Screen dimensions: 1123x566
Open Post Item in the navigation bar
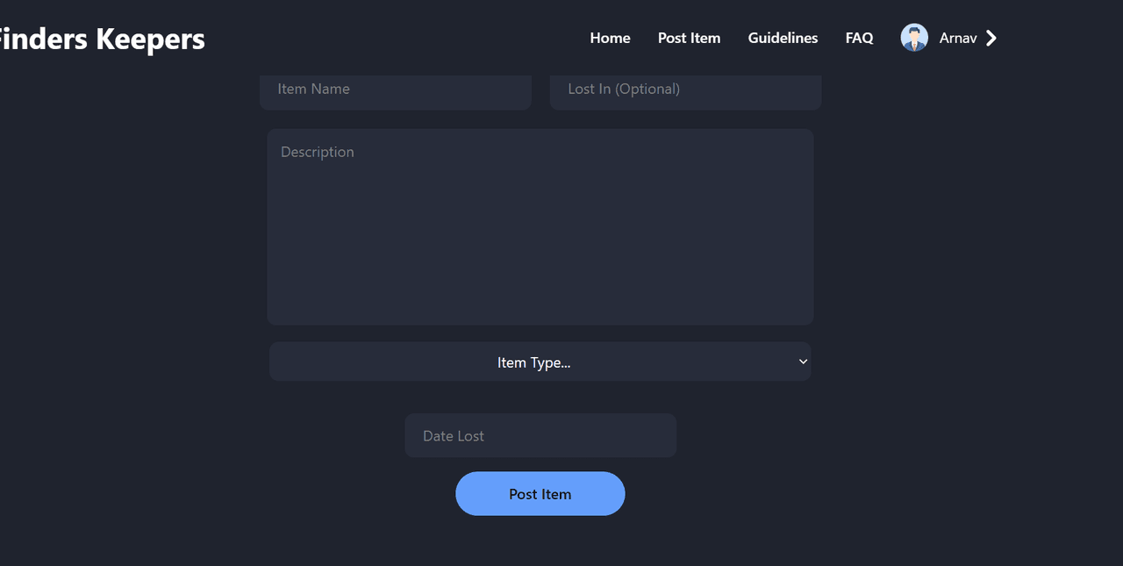coord(689,38)
